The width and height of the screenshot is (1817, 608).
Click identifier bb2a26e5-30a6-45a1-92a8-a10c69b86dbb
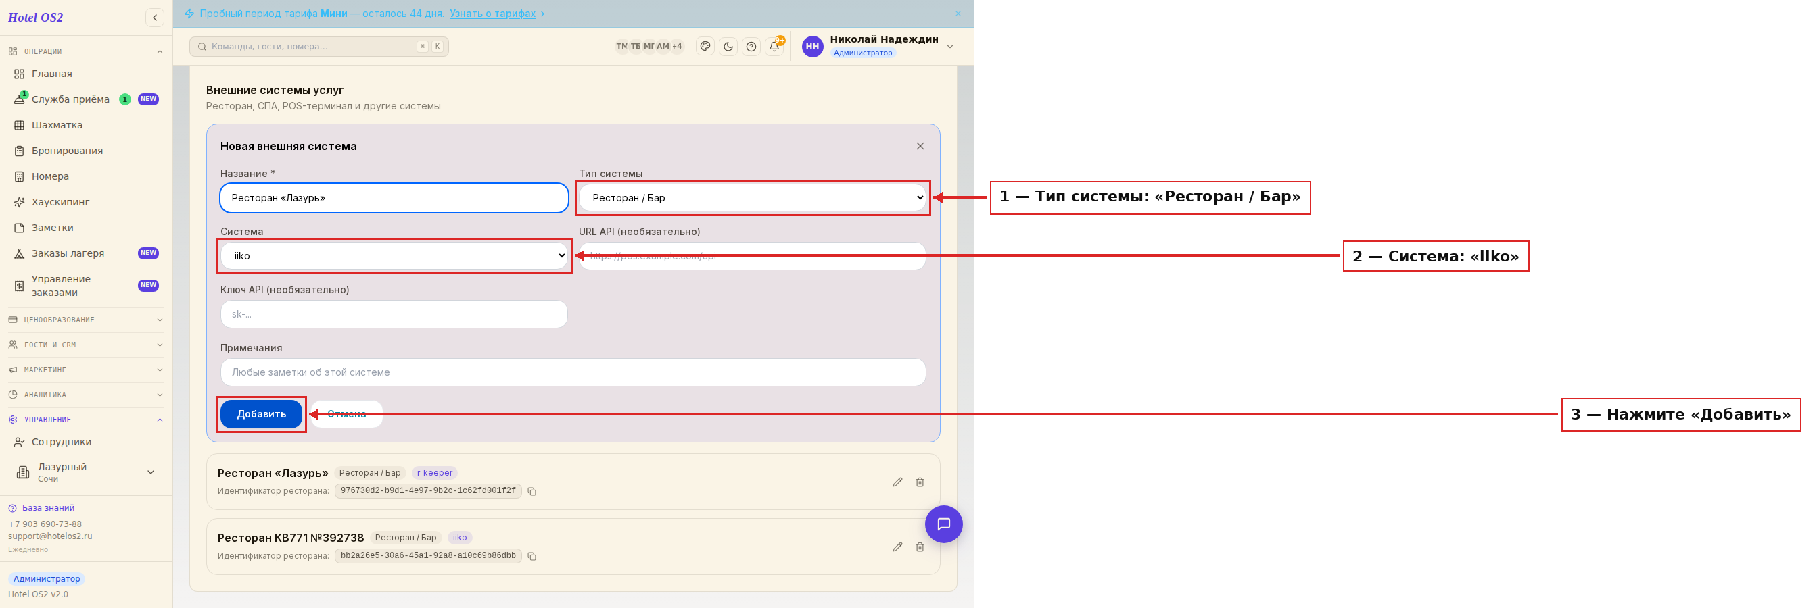click(x=428, y=556)
